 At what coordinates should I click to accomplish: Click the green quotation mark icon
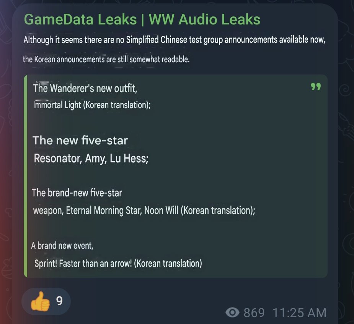coord(316,87)
